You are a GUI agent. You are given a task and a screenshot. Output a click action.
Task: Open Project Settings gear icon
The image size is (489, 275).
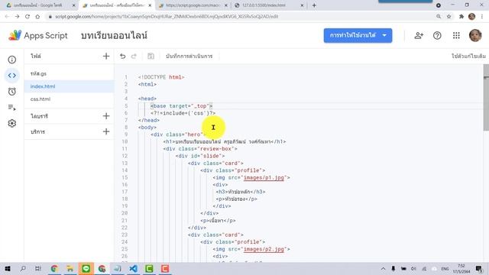[x=12, y=124]
